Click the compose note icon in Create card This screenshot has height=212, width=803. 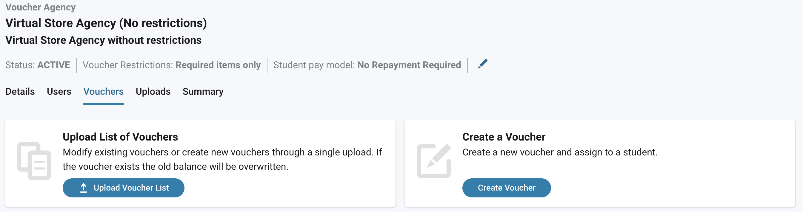coord(434,161)
